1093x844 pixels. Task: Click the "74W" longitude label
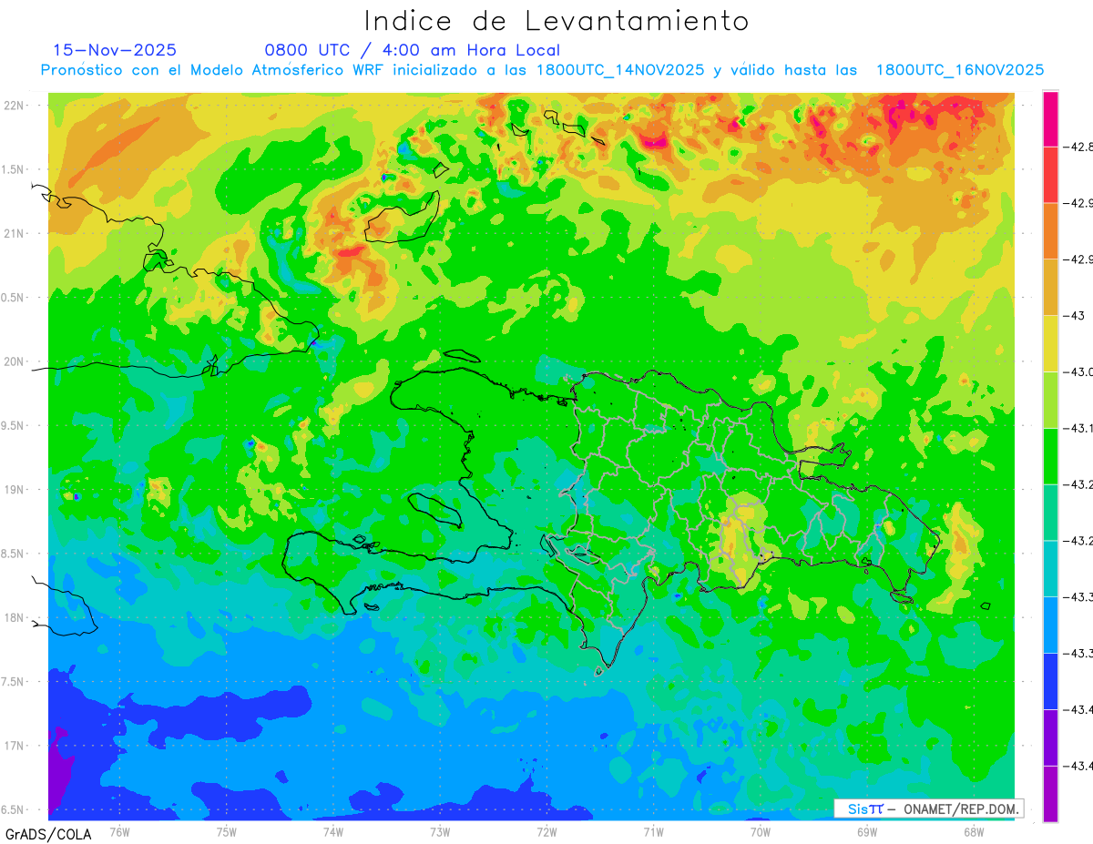click(x=333, y=832)
